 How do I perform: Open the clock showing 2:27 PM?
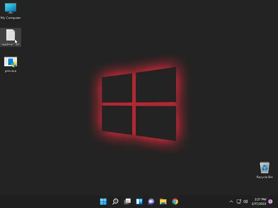coord(260,199)
